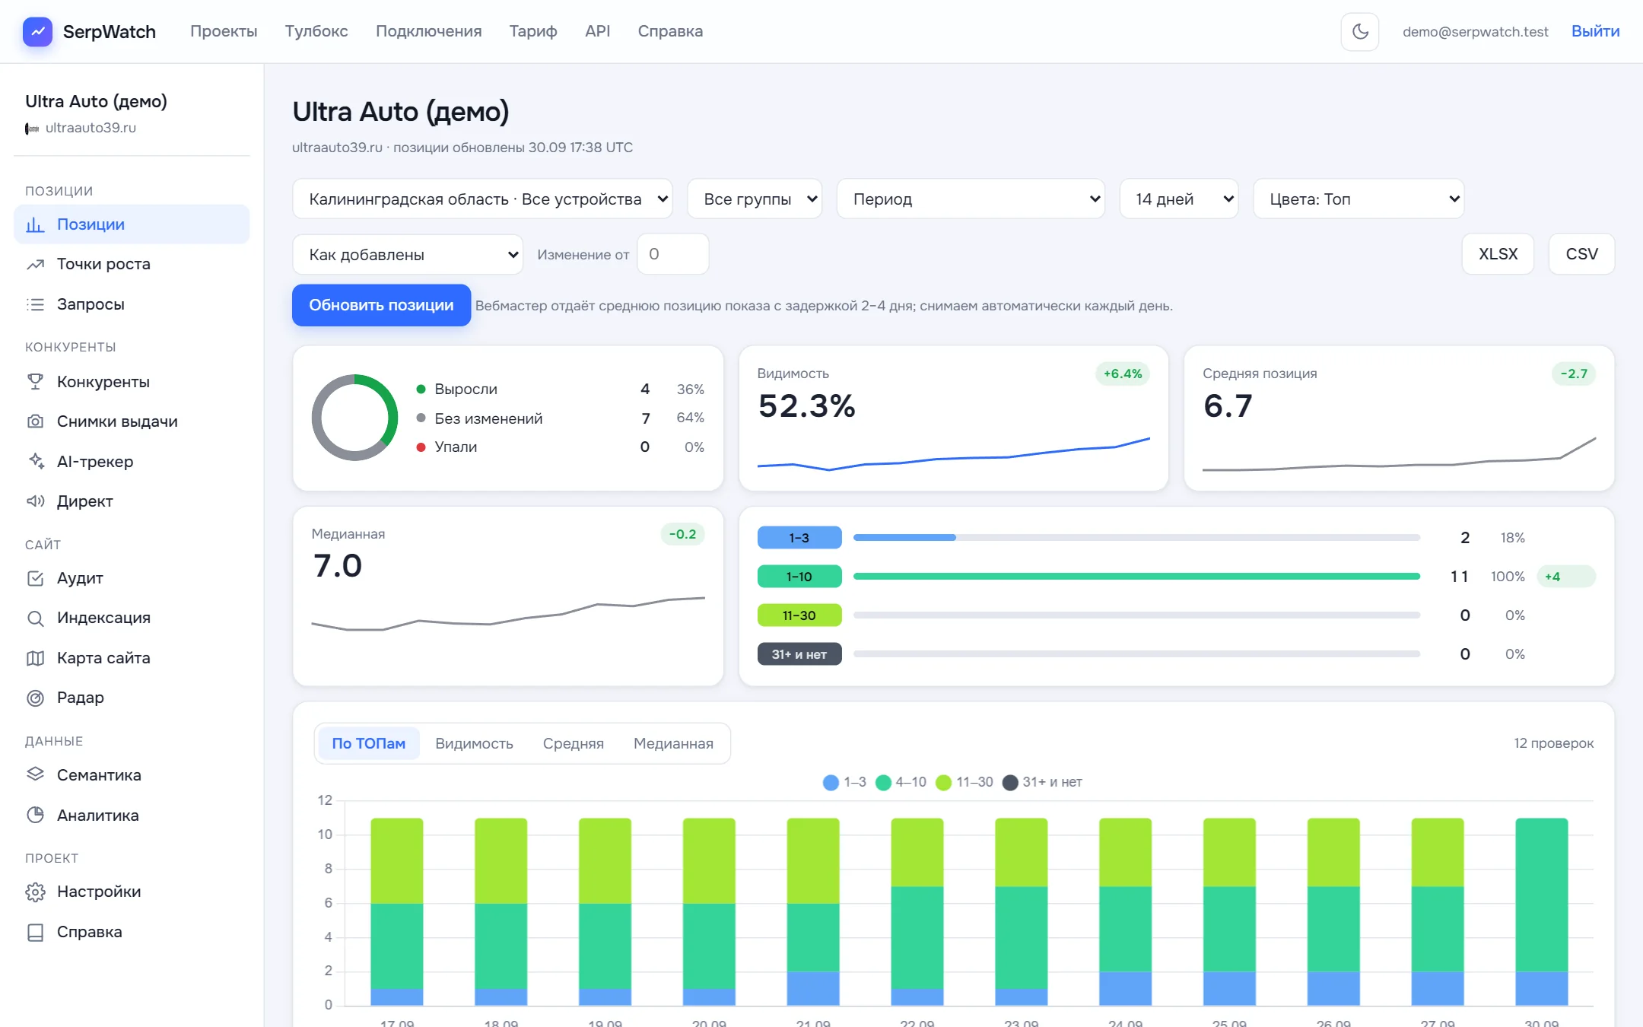Open Директ megaphone icon
1643x1027 pixels.
click(x=35, y=501)
